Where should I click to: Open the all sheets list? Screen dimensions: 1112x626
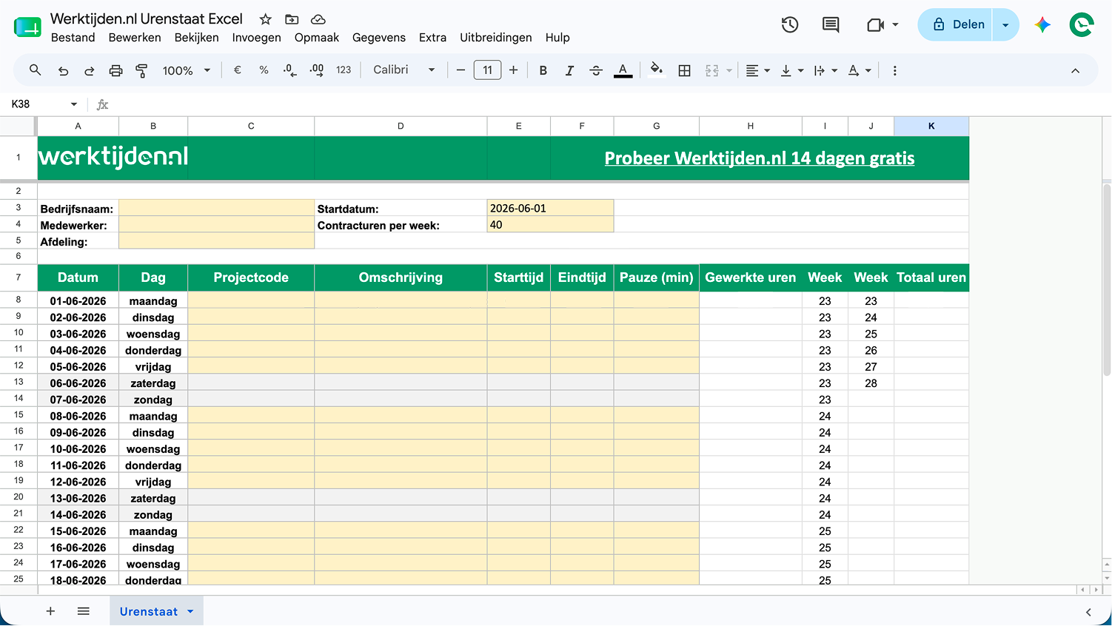click(x=83, y=611)
